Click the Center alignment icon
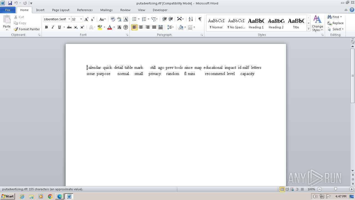The image size is (355, 200). click(x=141, y=27)
